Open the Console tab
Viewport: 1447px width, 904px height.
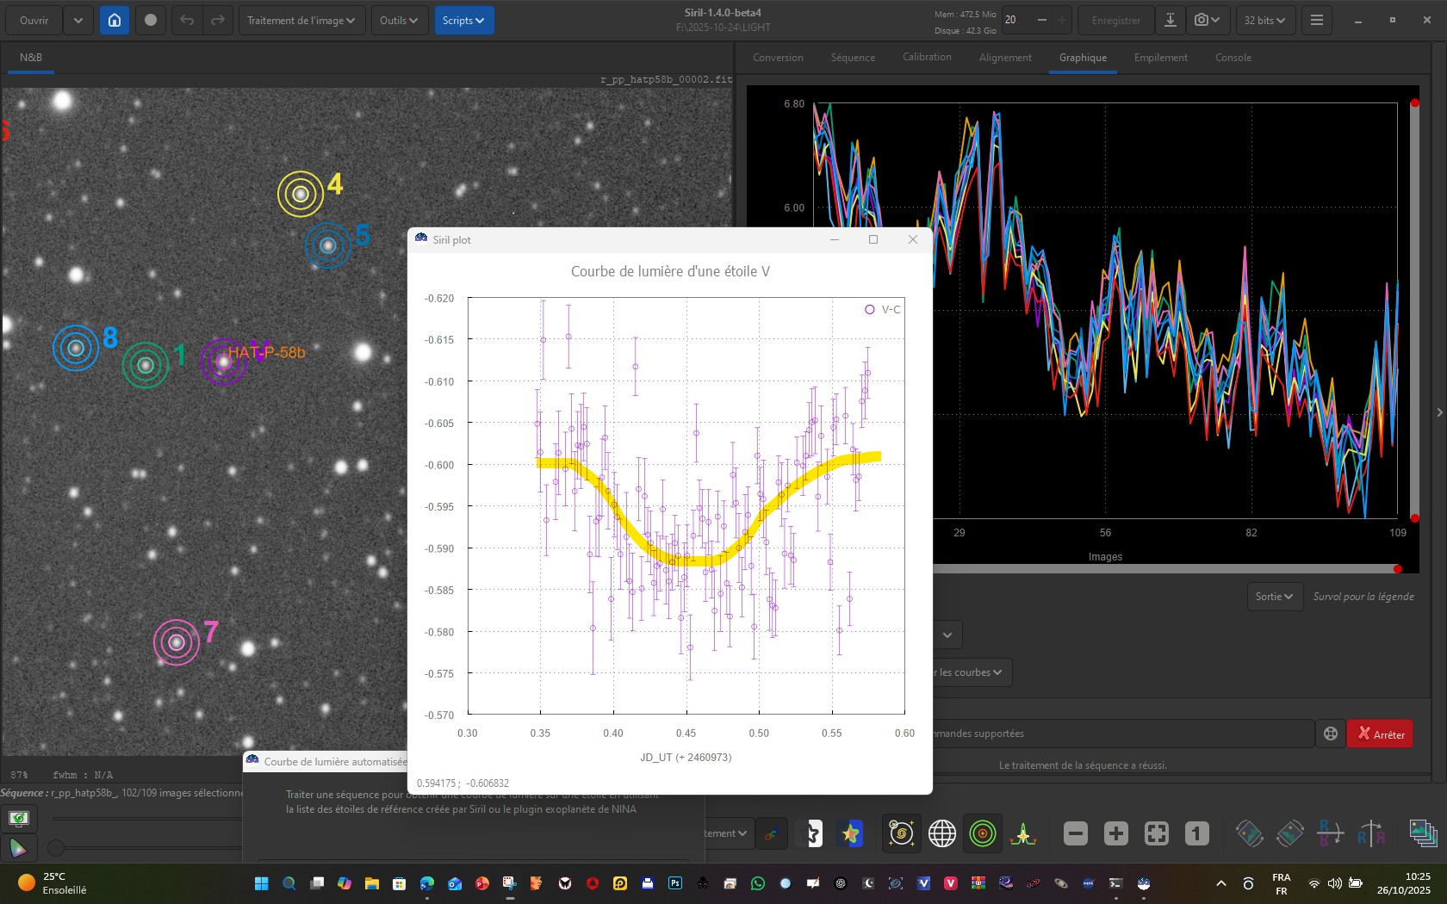click(x=1233, y=58)
